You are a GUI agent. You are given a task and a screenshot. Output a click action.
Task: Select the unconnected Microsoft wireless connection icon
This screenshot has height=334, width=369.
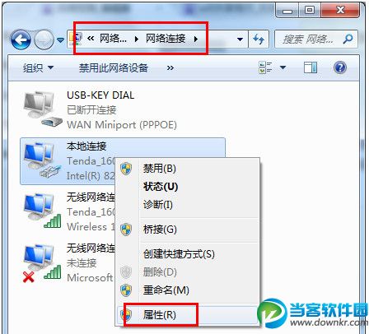point(43,263)
